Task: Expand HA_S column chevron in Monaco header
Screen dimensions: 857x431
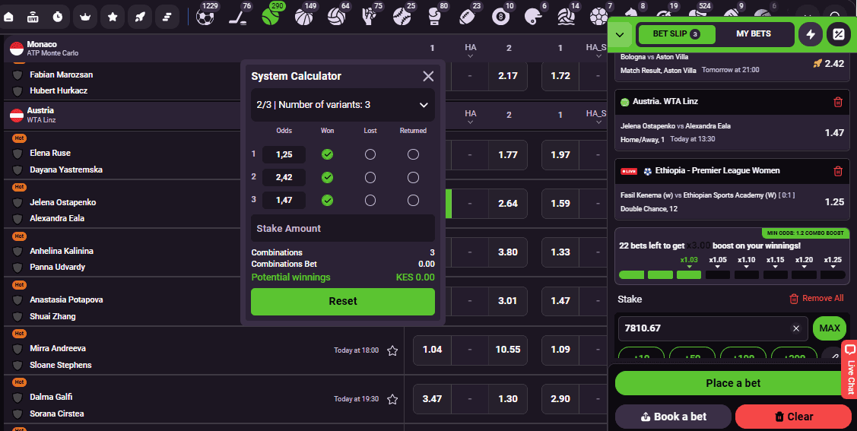Action: pyautogui.click(x=598, y=56)
